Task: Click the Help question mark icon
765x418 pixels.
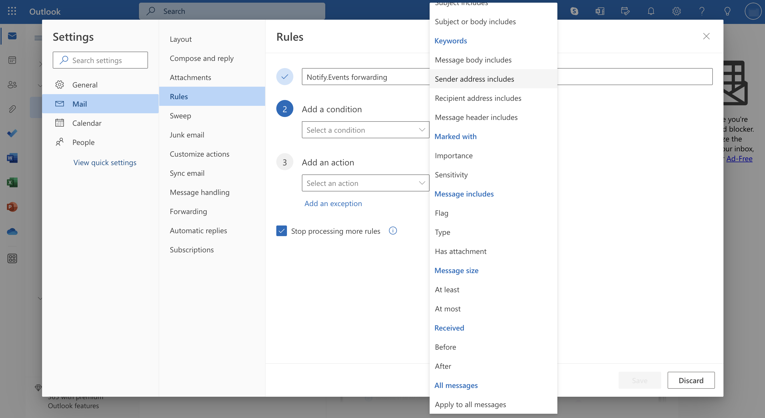Action: (x=702, y=10)
